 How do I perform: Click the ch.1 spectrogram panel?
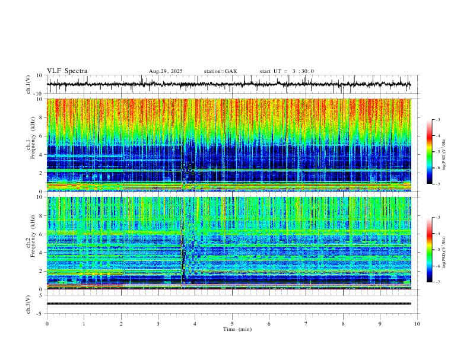pyautogui.click(x=228, y=145)
